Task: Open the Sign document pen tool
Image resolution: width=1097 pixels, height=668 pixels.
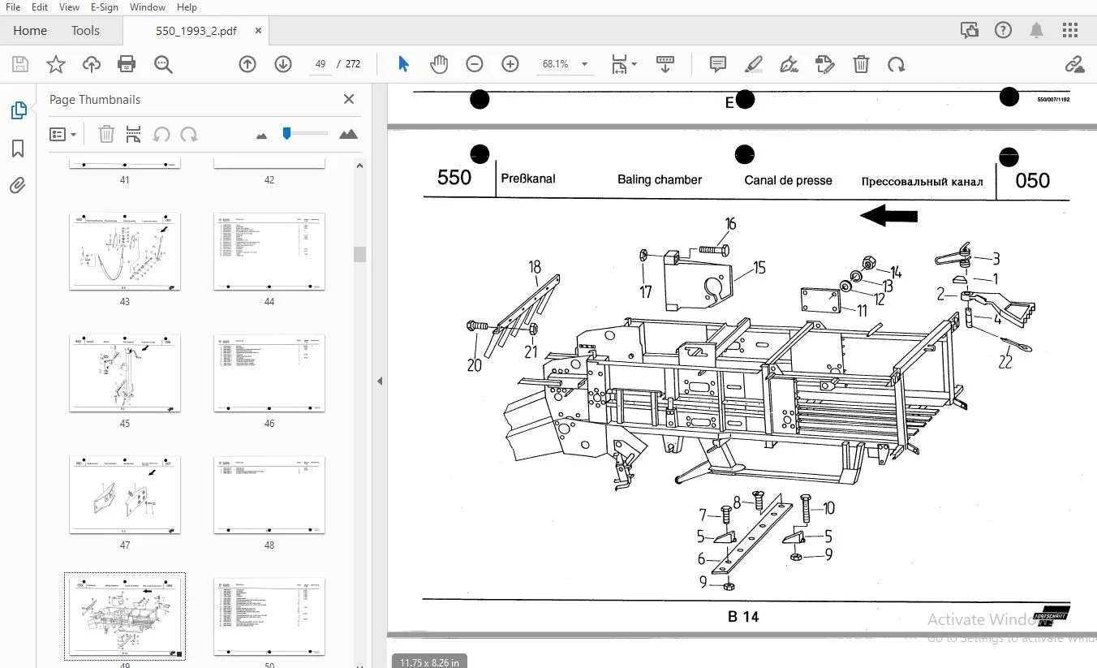Action: point(789,64)
